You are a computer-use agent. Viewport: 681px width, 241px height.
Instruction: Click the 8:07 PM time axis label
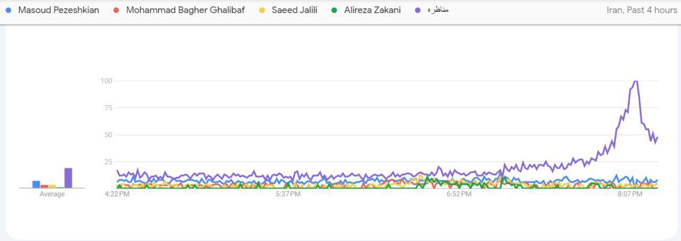click(630, 194)
